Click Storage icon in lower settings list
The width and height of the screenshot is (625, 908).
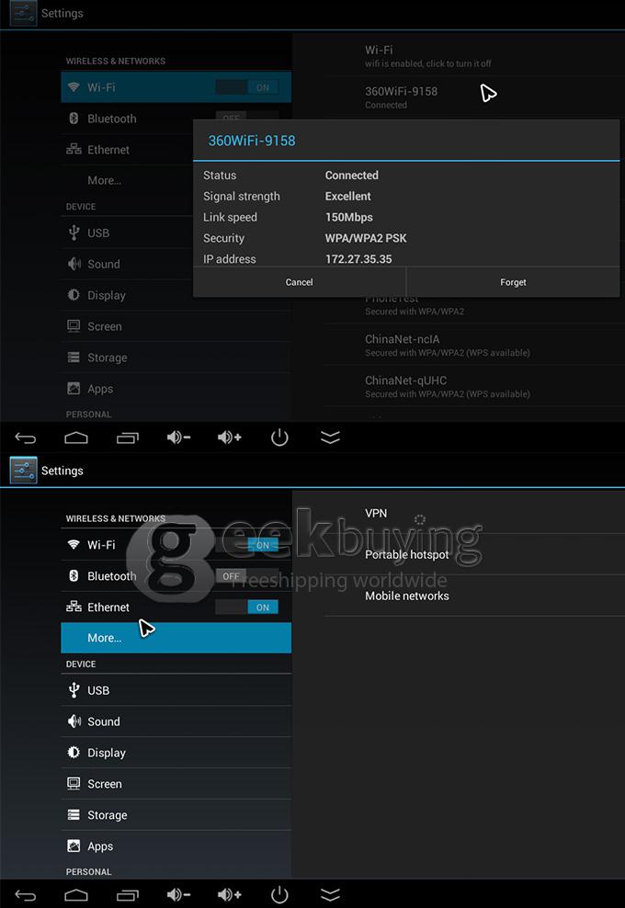click(74, 815)
